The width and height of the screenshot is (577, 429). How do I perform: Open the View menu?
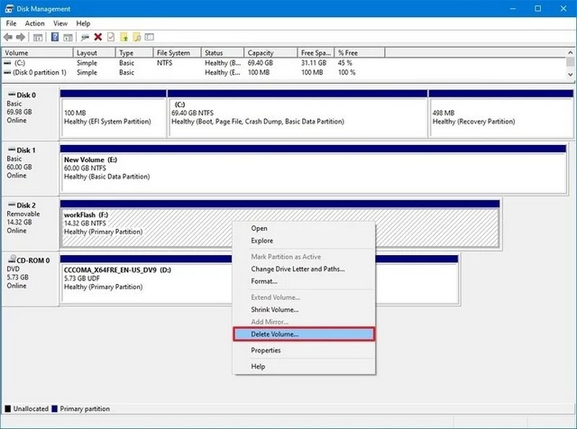(x=60, y=23)
